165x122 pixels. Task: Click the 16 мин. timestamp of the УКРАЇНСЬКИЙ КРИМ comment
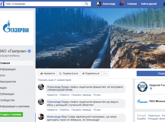point(97,95)
